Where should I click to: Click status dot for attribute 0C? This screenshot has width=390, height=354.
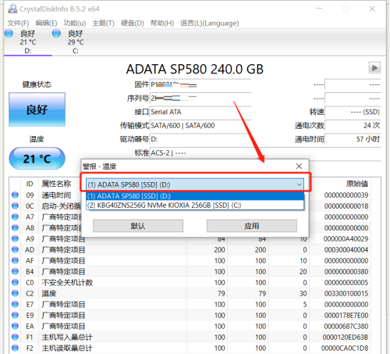pyautogui.click(x=15, y=206)
